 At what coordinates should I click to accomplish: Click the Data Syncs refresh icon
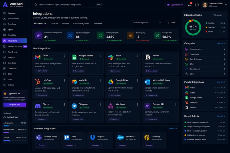[x=100, y=35]
